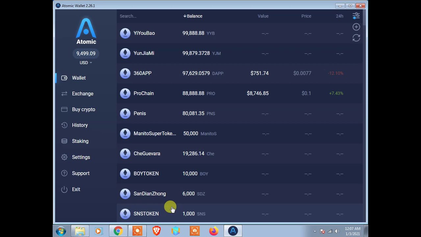Image resolution: width=421 pixels, height=237 pixels.
Task: Click the $0.0077 price cell
Action: point(302,73)
